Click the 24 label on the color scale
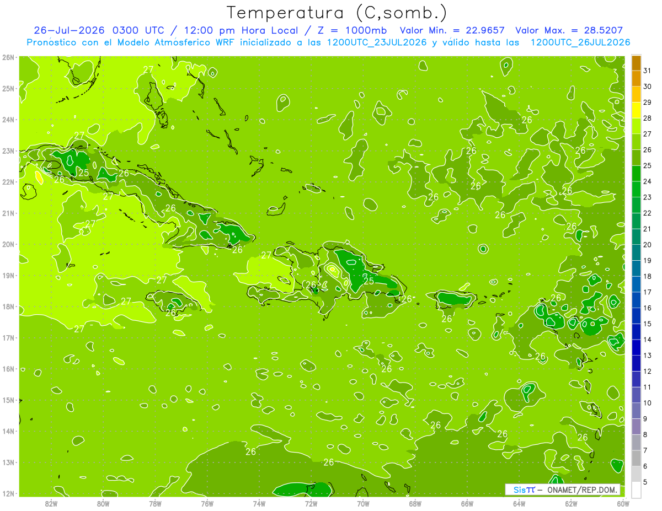 647,181
